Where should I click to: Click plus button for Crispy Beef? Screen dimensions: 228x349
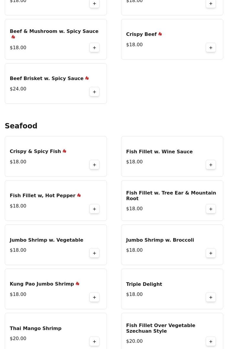[x=211, y=48]
